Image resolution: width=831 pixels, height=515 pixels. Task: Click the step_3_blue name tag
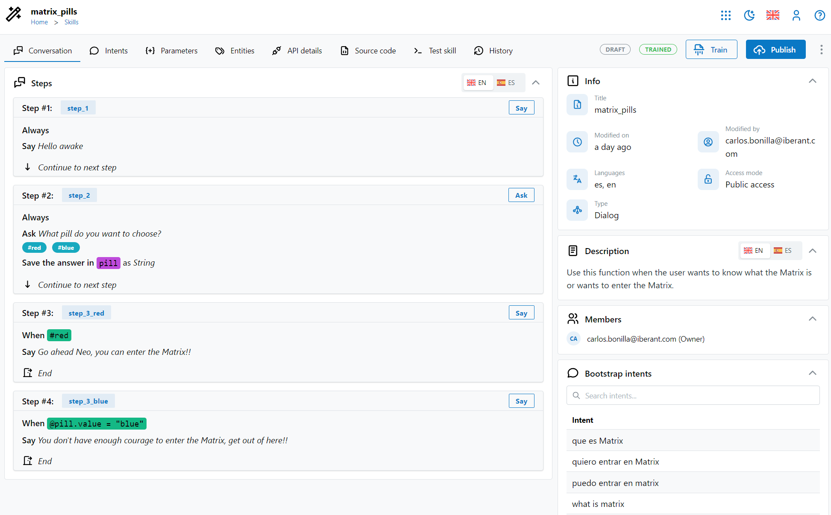tap(88, 401)
